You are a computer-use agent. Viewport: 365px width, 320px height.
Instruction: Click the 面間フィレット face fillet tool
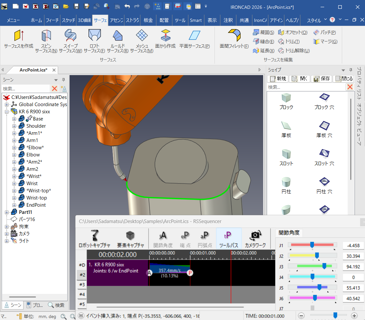coord(234,39)
